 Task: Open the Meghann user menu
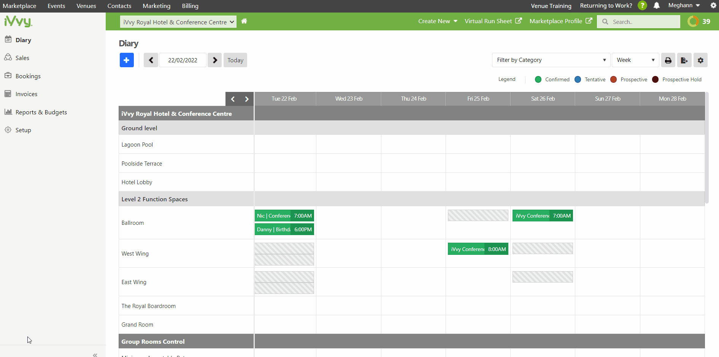[684, 6]
